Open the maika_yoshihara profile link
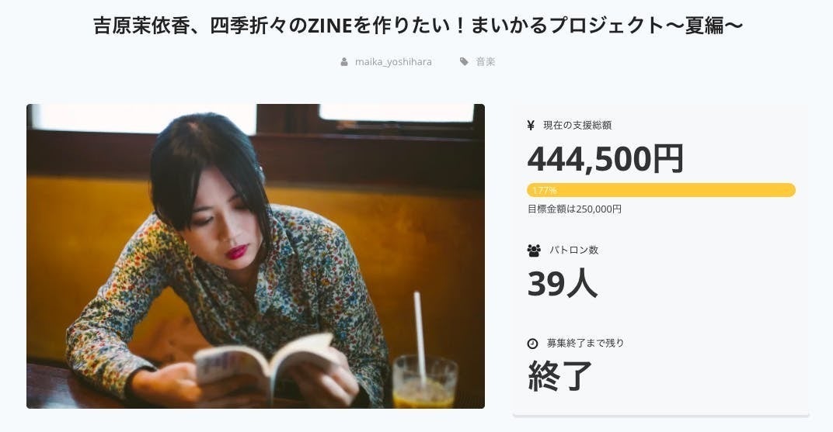The height and width of the screenshot is (432, 833). coord(393,62)
